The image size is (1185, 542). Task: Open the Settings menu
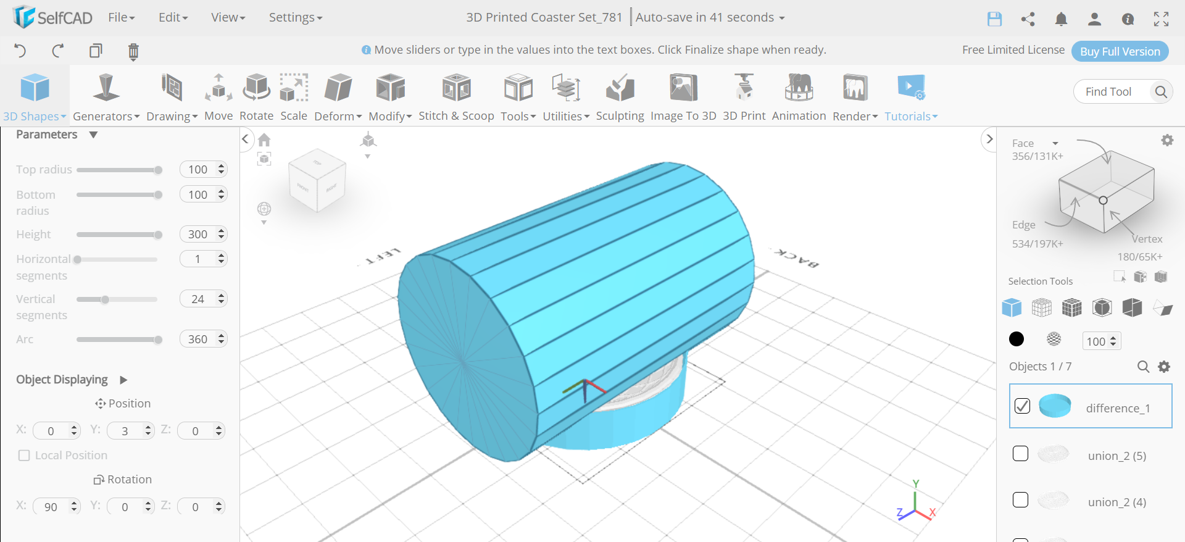click(296, 17)
